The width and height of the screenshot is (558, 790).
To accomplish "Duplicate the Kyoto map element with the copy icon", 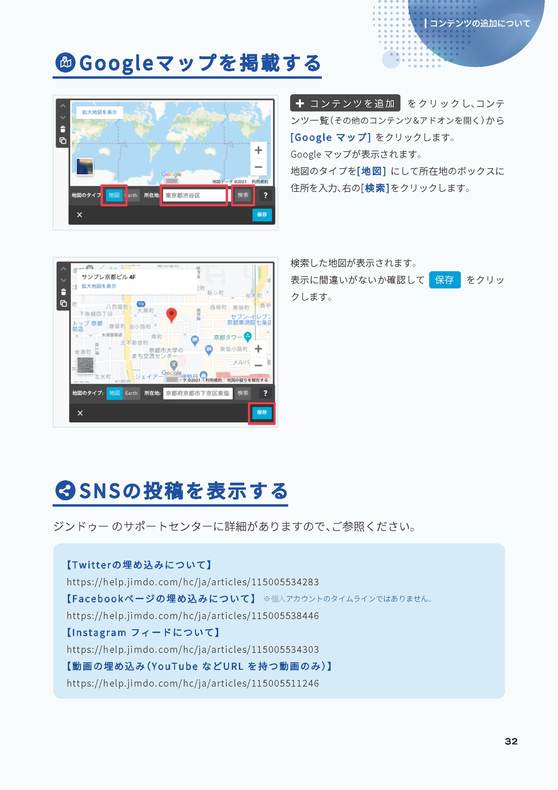I will click(64, 304).
